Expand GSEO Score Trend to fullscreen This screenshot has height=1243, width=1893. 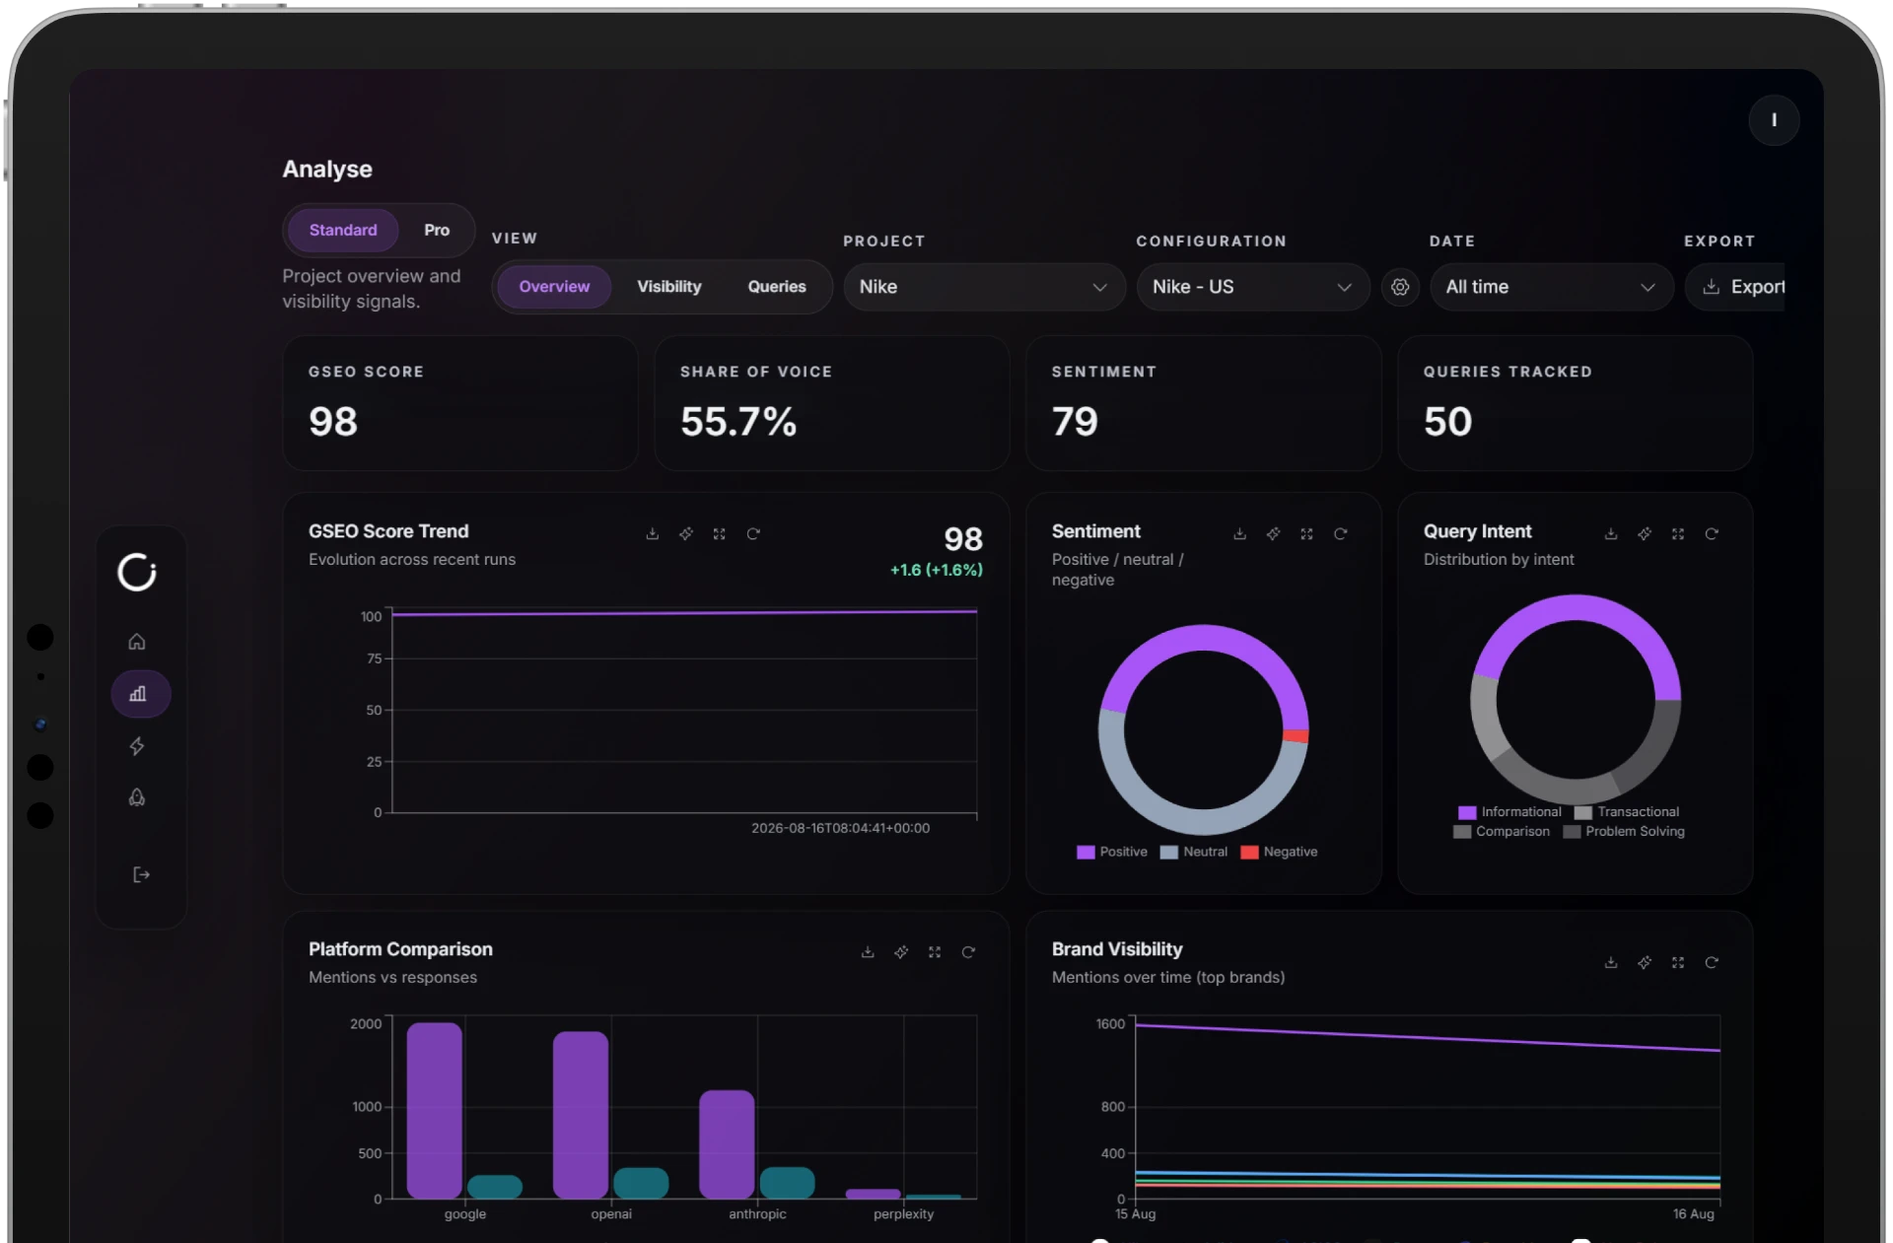click(x=720, y=533)
